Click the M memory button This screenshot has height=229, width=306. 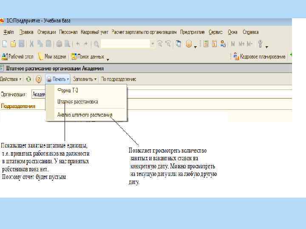pos(232,44)
